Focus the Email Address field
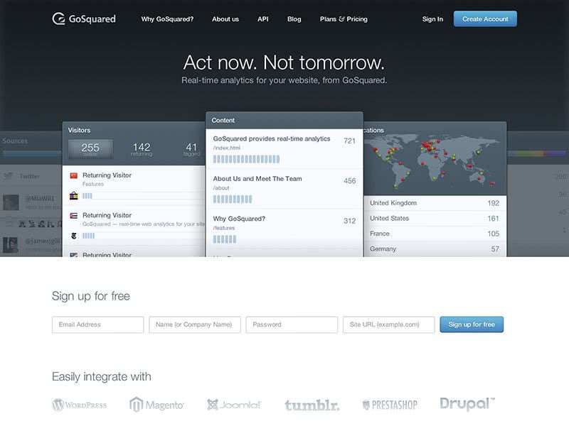Image resolution: width=569 pixels, height=426 pixels. point(98,324)
